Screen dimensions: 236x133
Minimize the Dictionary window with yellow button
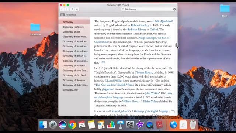coord(64,5)
